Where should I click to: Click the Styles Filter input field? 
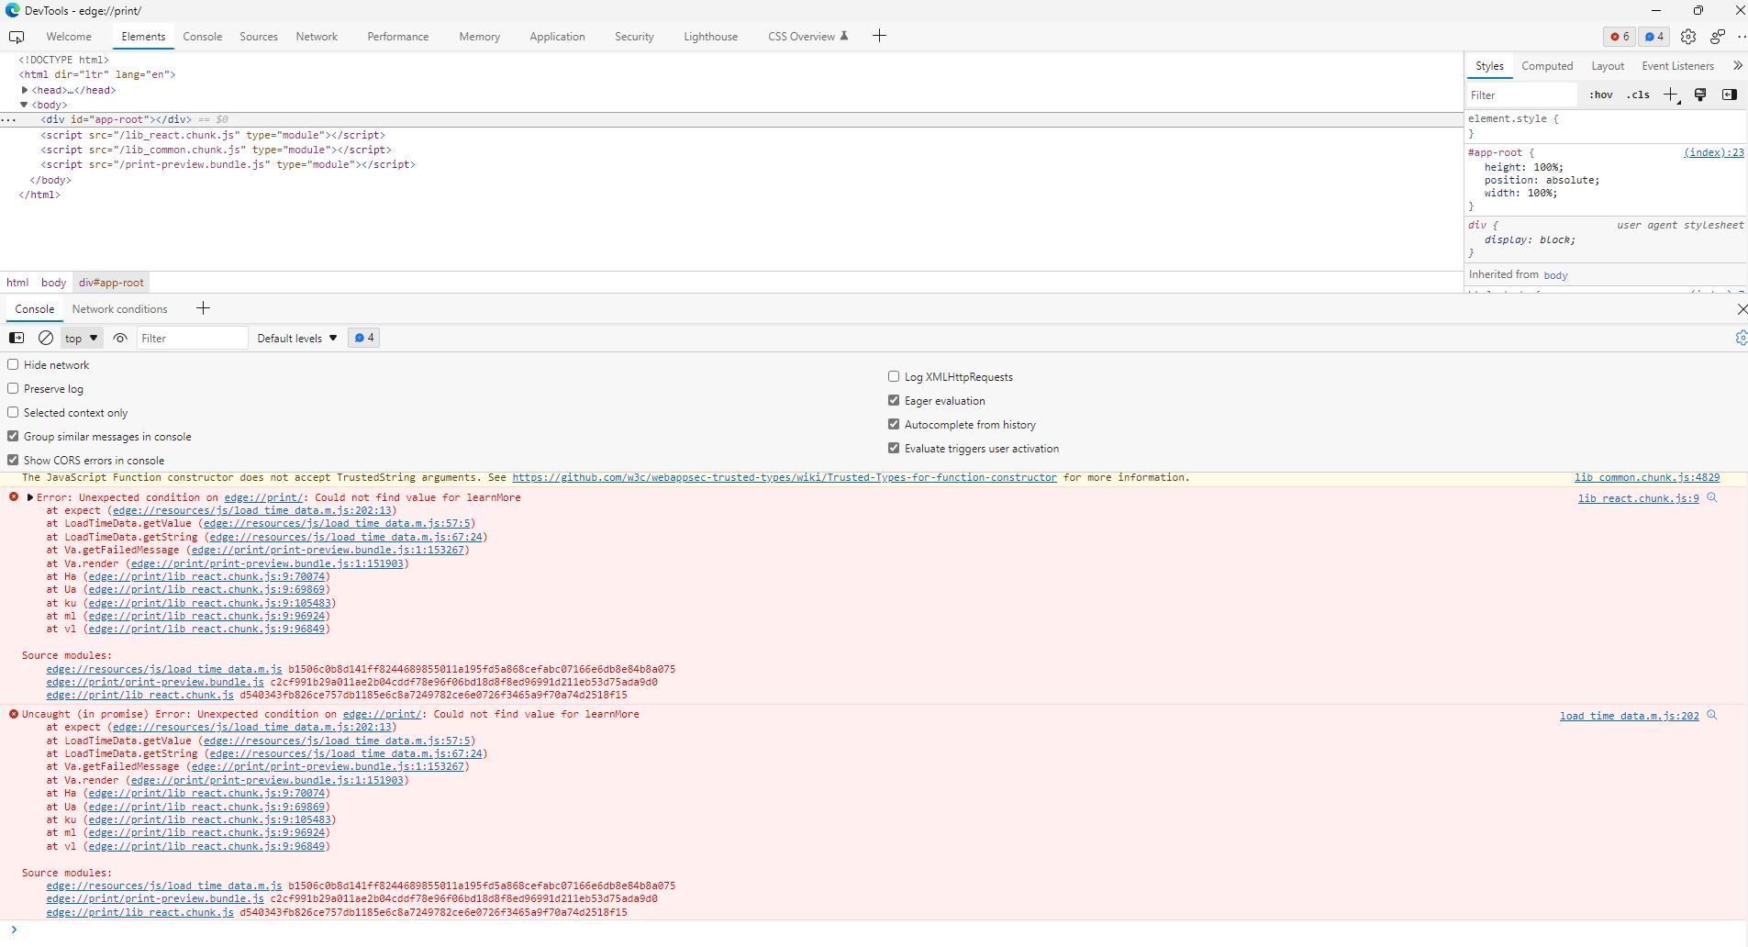coord(1521,95)
